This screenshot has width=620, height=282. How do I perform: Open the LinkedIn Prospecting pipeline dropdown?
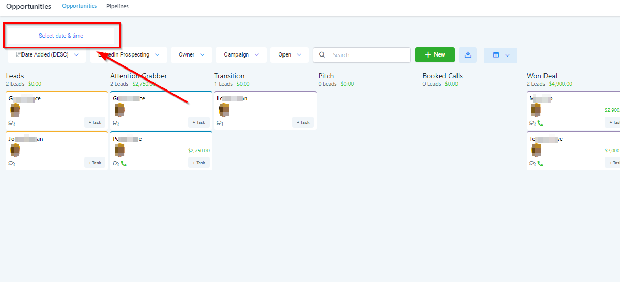(128, 55)
